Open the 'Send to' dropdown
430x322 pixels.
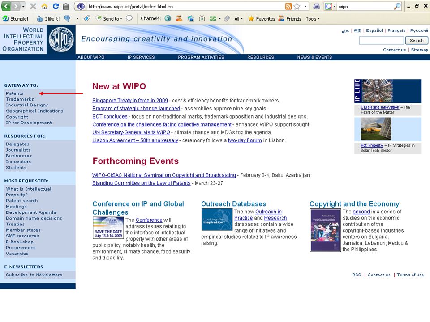tap(108, 19)
